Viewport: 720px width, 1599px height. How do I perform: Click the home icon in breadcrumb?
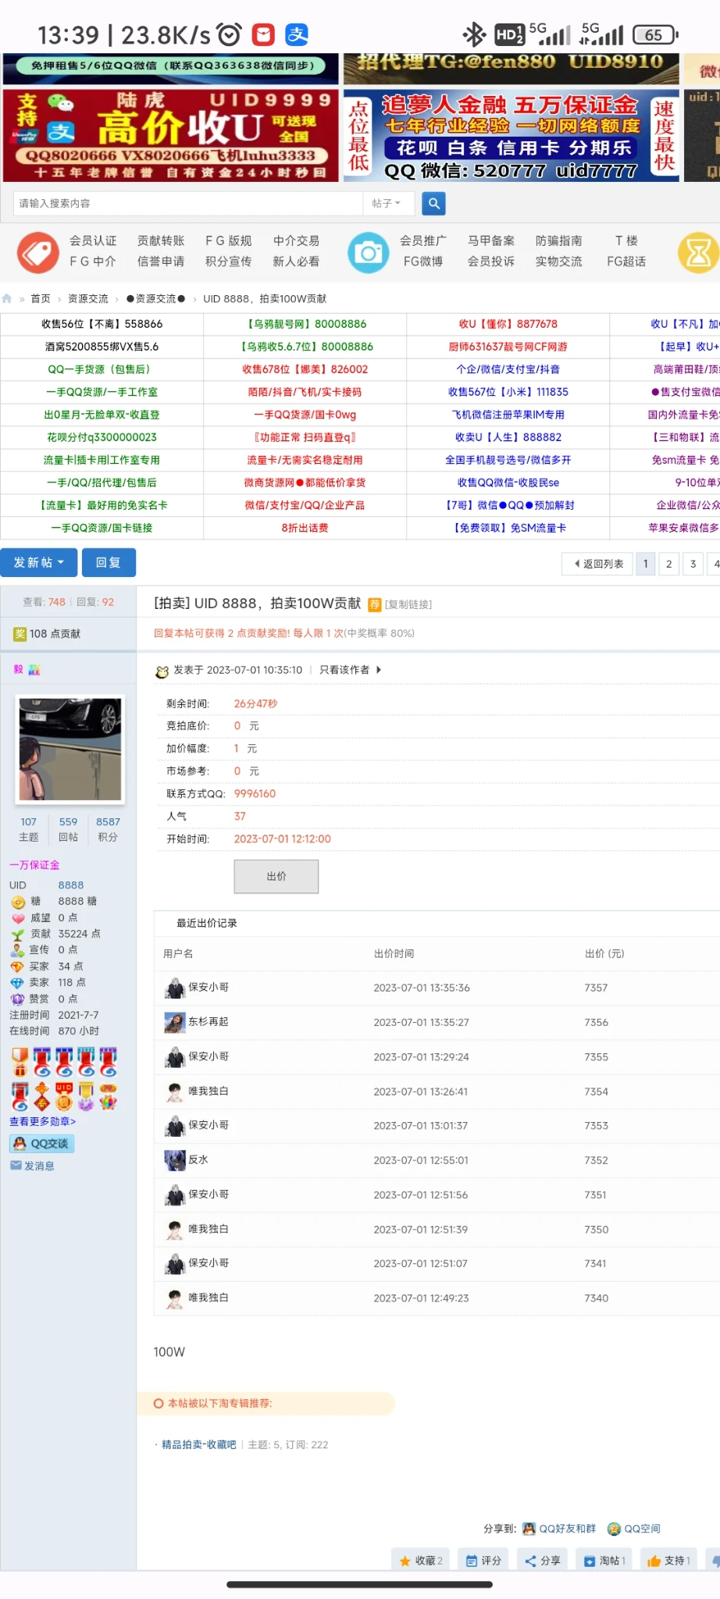[x=7, y=299]
